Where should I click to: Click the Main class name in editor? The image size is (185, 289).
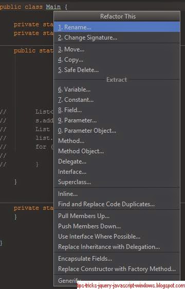click(53, 7)
